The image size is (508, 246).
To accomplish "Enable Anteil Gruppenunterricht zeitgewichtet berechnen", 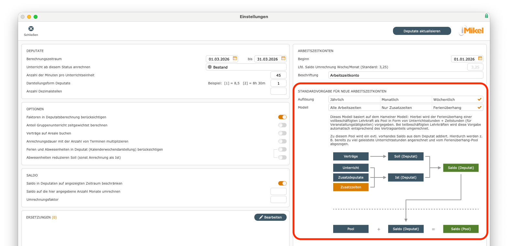I will (x=282, y=125).
